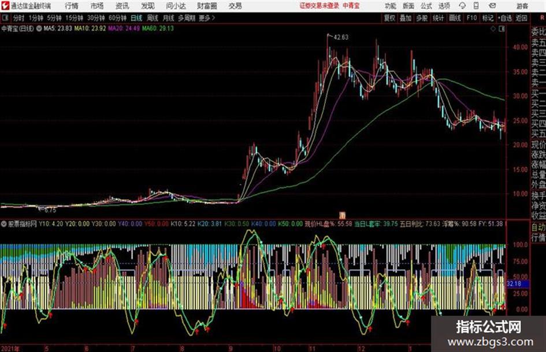Switch to 5分钟 period tab
This screenshot has width=546, height=352.
pos(54,18)
